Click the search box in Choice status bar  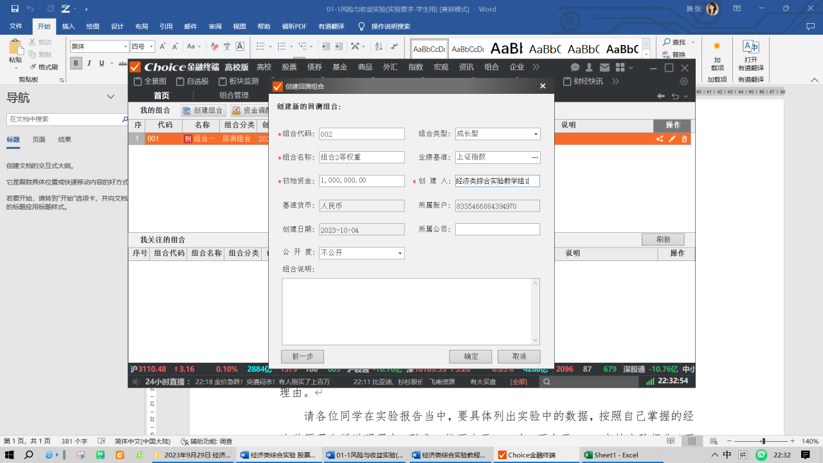tap(590, 381)
